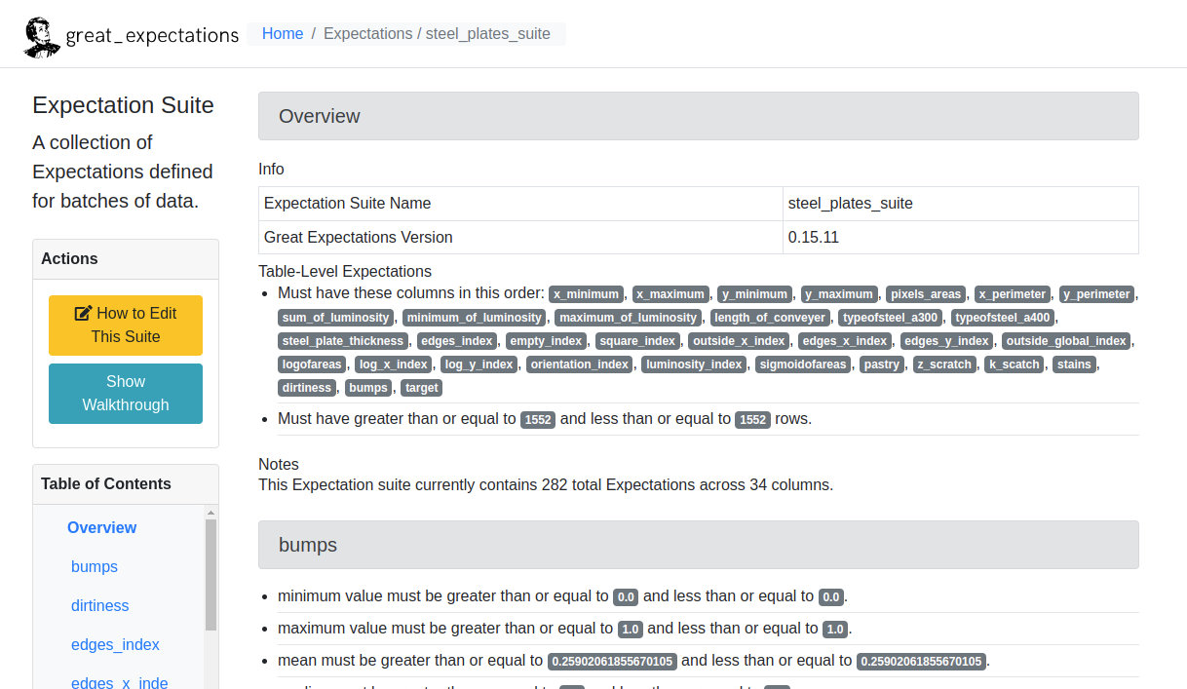This screenshot has width=1187, height=689.
Task: Jump to bumps in Table of Contents
Action: (x=95, y=567)
